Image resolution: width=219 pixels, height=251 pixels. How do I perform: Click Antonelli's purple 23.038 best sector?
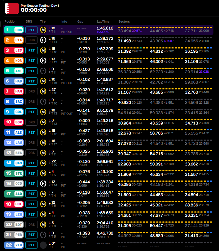[x=204, y=72]
